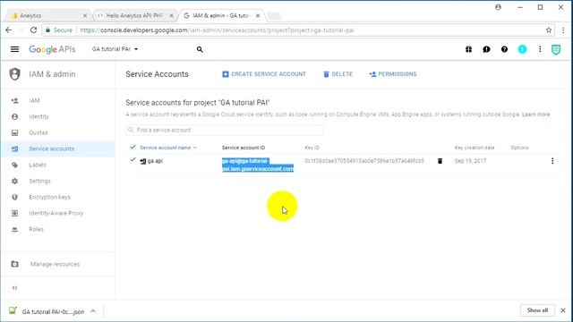The width and height of the screenshot is (573, 322).
Task: Click the Identity sidebar icon
Action: tap(14, 116)
